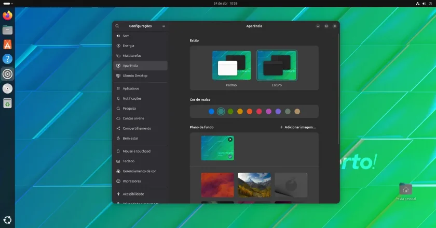Choose the pink-magenta accent color
Image resolution: width=436 pixels, height=228 pixels.
coord(269,111)
